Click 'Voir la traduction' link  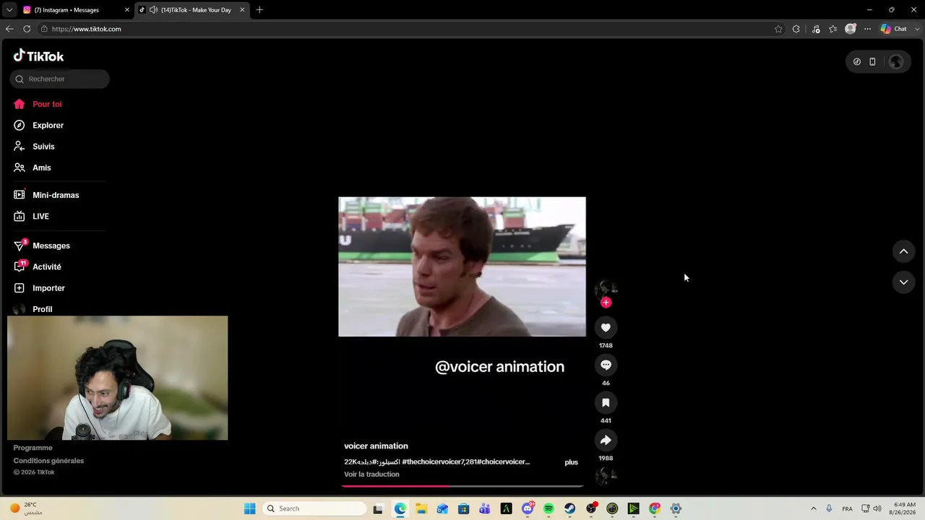pos(371,474)
